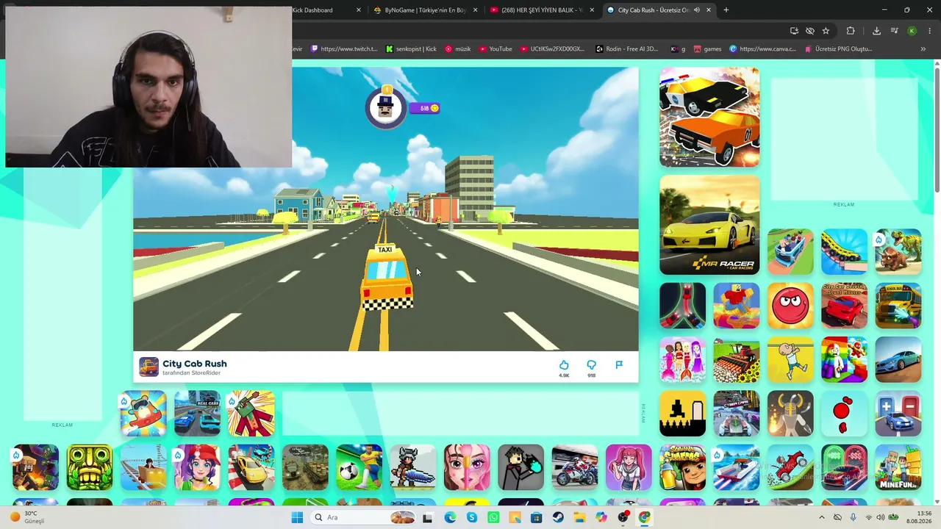
Task: Close the ByNoGame tab
Action: coord(476,10)
